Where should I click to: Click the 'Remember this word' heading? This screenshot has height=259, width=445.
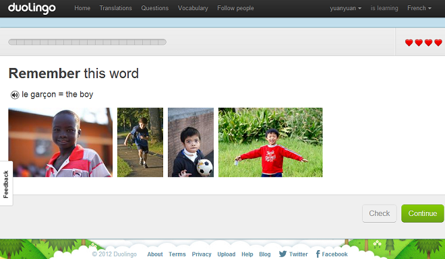tap(73, 73)
